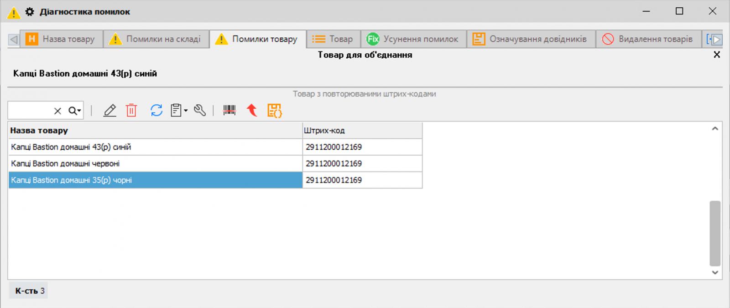
Task: Click the red trash delete icon
Action: [x=131, y=111]
